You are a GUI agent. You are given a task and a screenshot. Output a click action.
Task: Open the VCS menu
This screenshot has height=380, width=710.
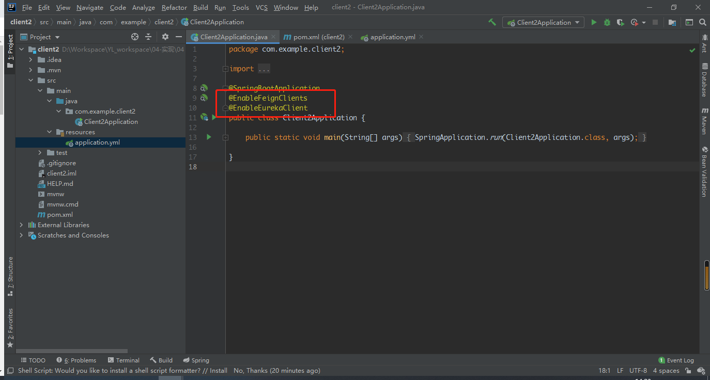[x=261, y=8]
